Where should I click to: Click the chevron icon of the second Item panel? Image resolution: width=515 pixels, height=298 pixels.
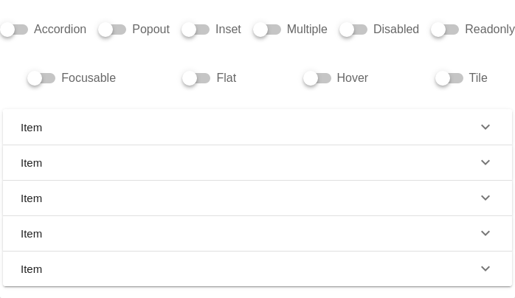click(485, 162)
